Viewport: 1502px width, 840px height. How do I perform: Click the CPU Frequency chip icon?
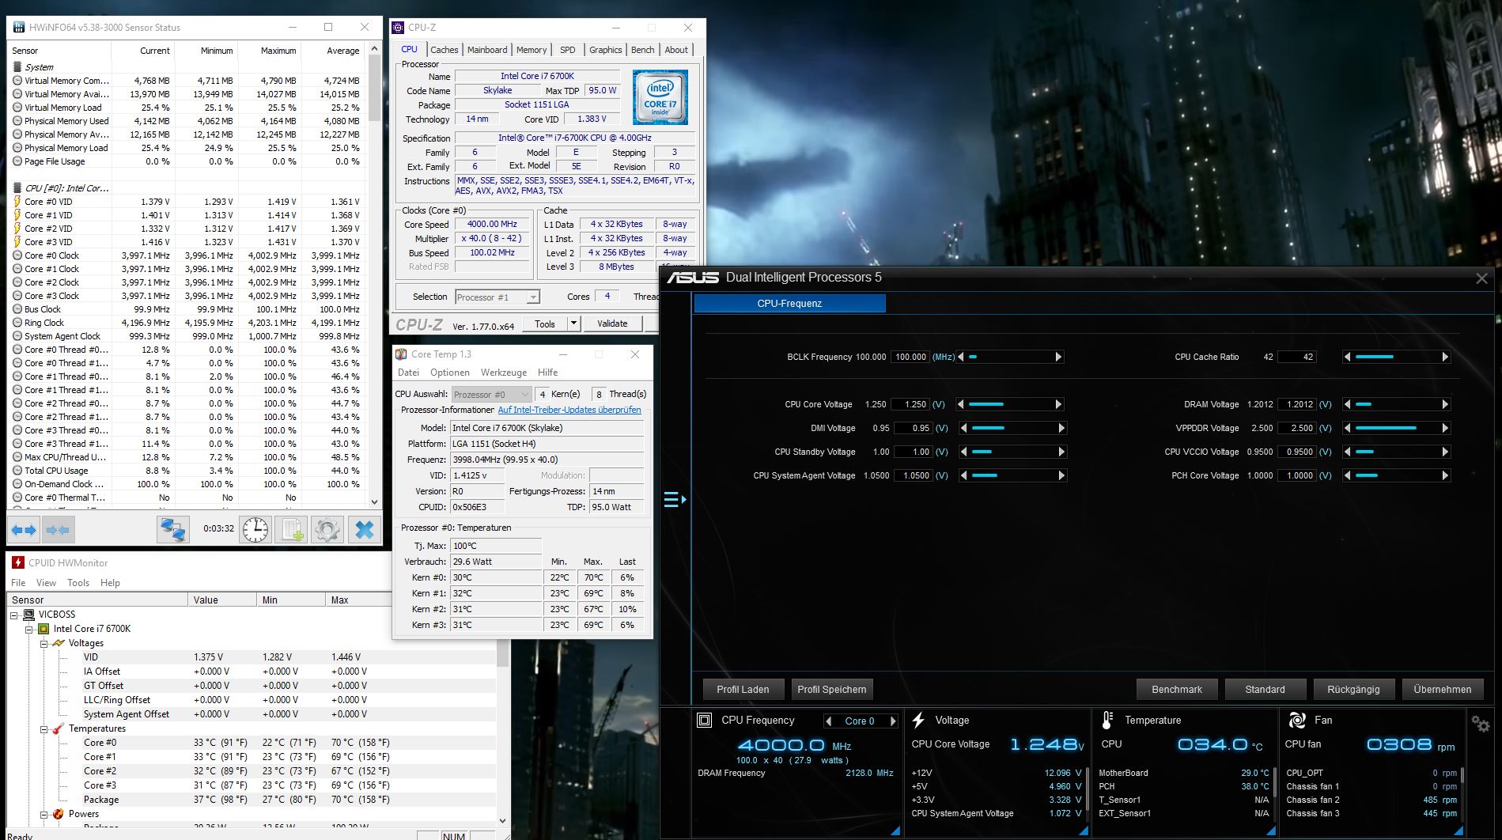tap(705, 721)
